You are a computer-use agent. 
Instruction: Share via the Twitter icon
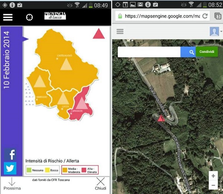[x=10, y=168]
